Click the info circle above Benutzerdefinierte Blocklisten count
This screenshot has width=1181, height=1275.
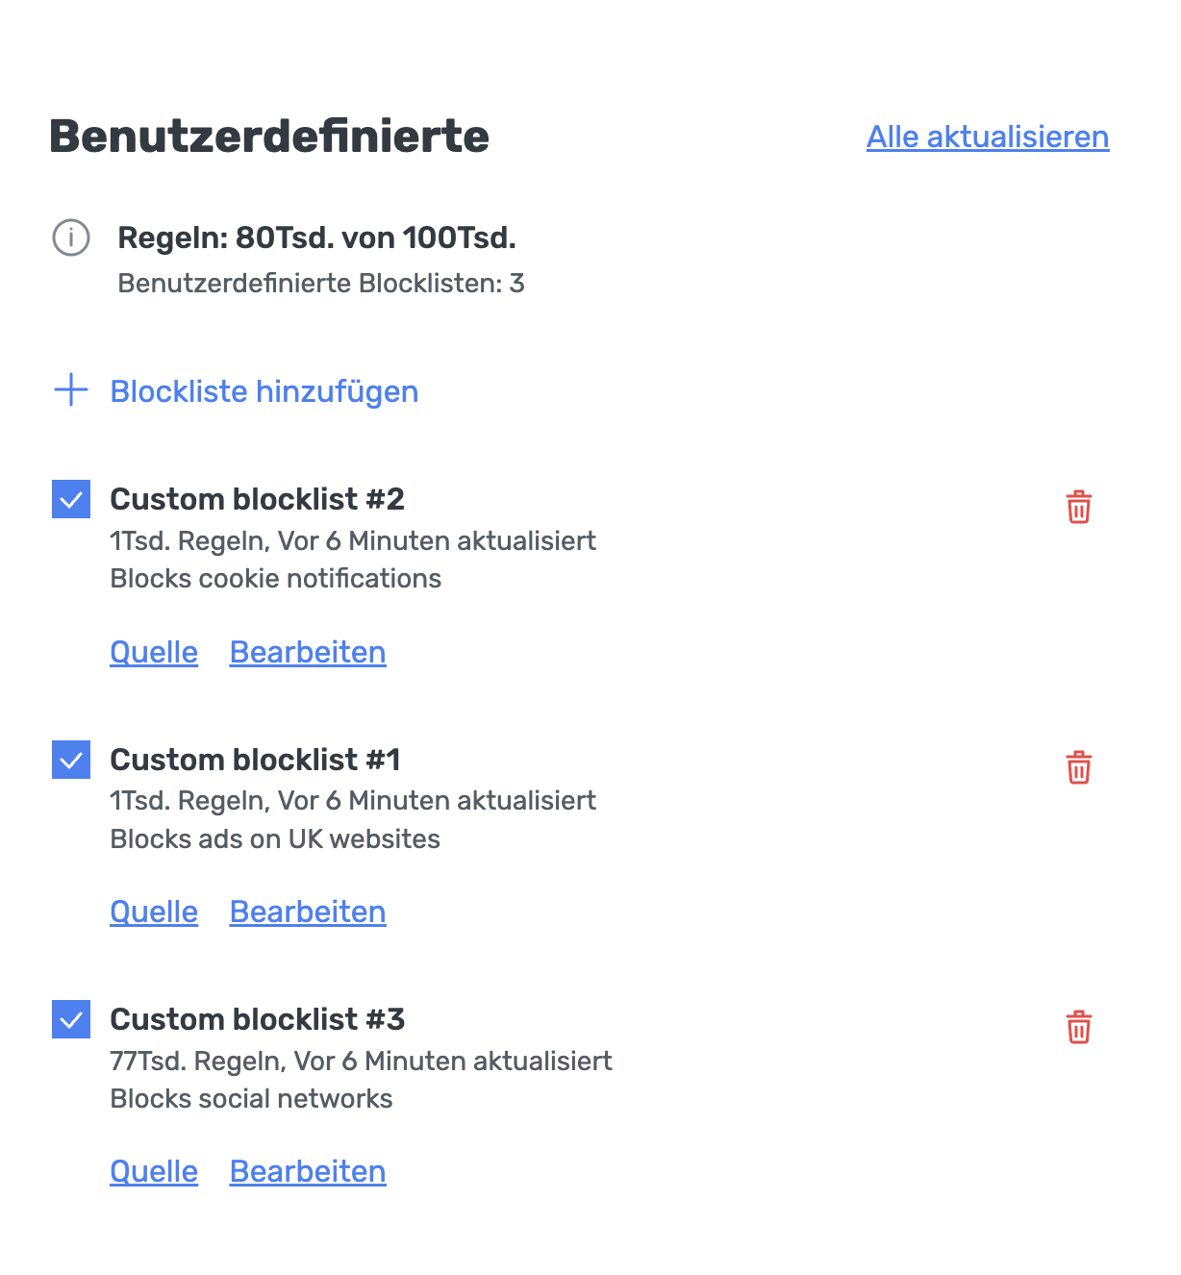click(71, 237)
